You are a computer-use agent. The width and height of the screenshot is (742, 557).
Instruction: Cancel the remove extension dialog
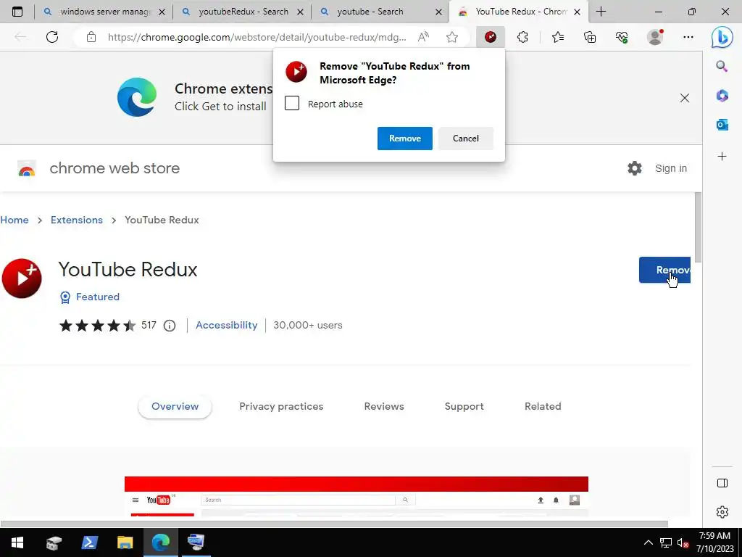466,139
